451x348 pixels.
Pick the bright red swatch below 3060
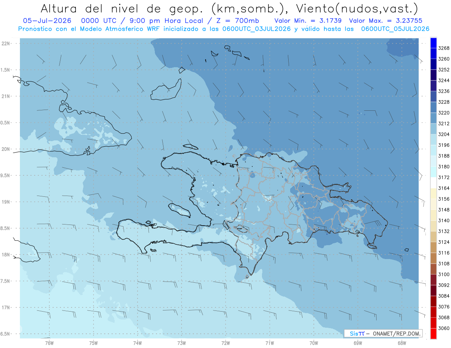(433, 333)
